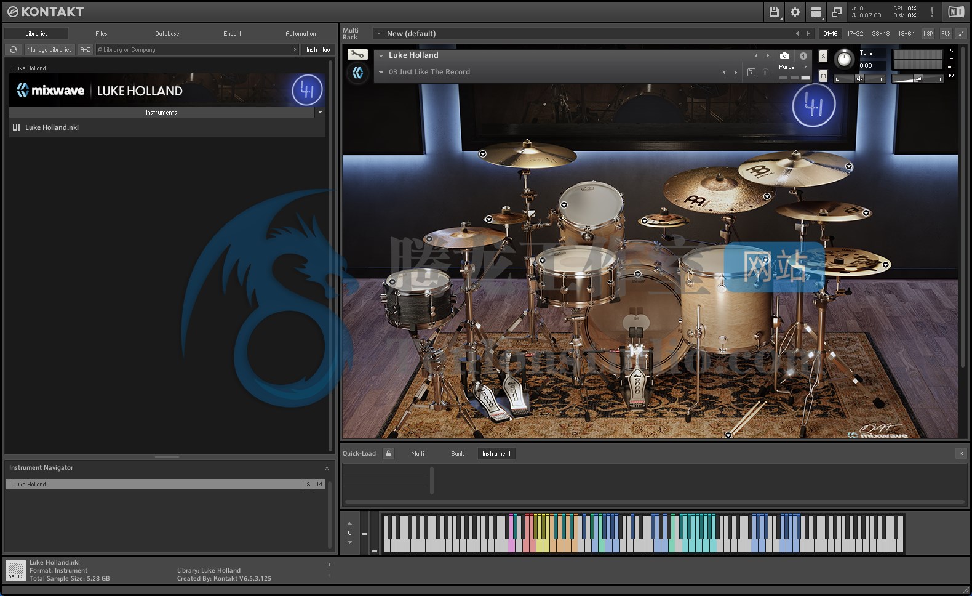Adjust the instrument volume slider
This screenshot has width=972, height=596.
[917, 79]
